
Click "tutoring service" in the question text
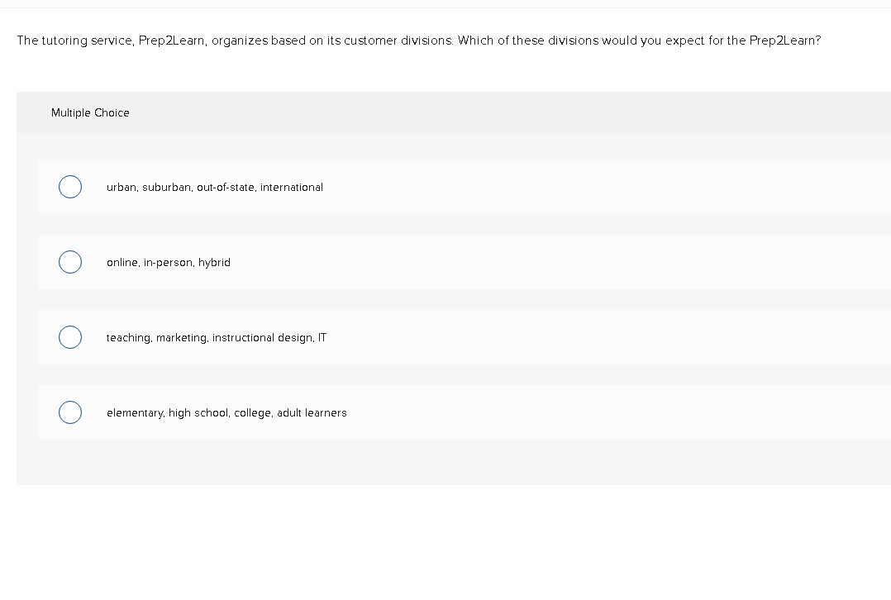pos(87,40)
